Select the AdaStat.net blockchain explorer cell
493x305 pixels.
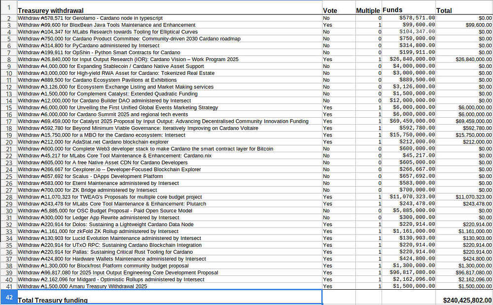(170, 142)
